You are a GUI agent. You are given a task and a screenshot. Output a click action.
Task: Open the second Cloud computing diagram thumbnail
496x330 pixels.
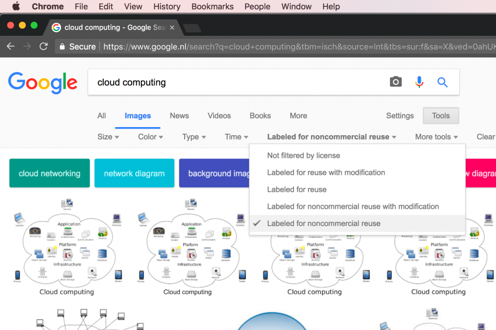coord(191,247)
